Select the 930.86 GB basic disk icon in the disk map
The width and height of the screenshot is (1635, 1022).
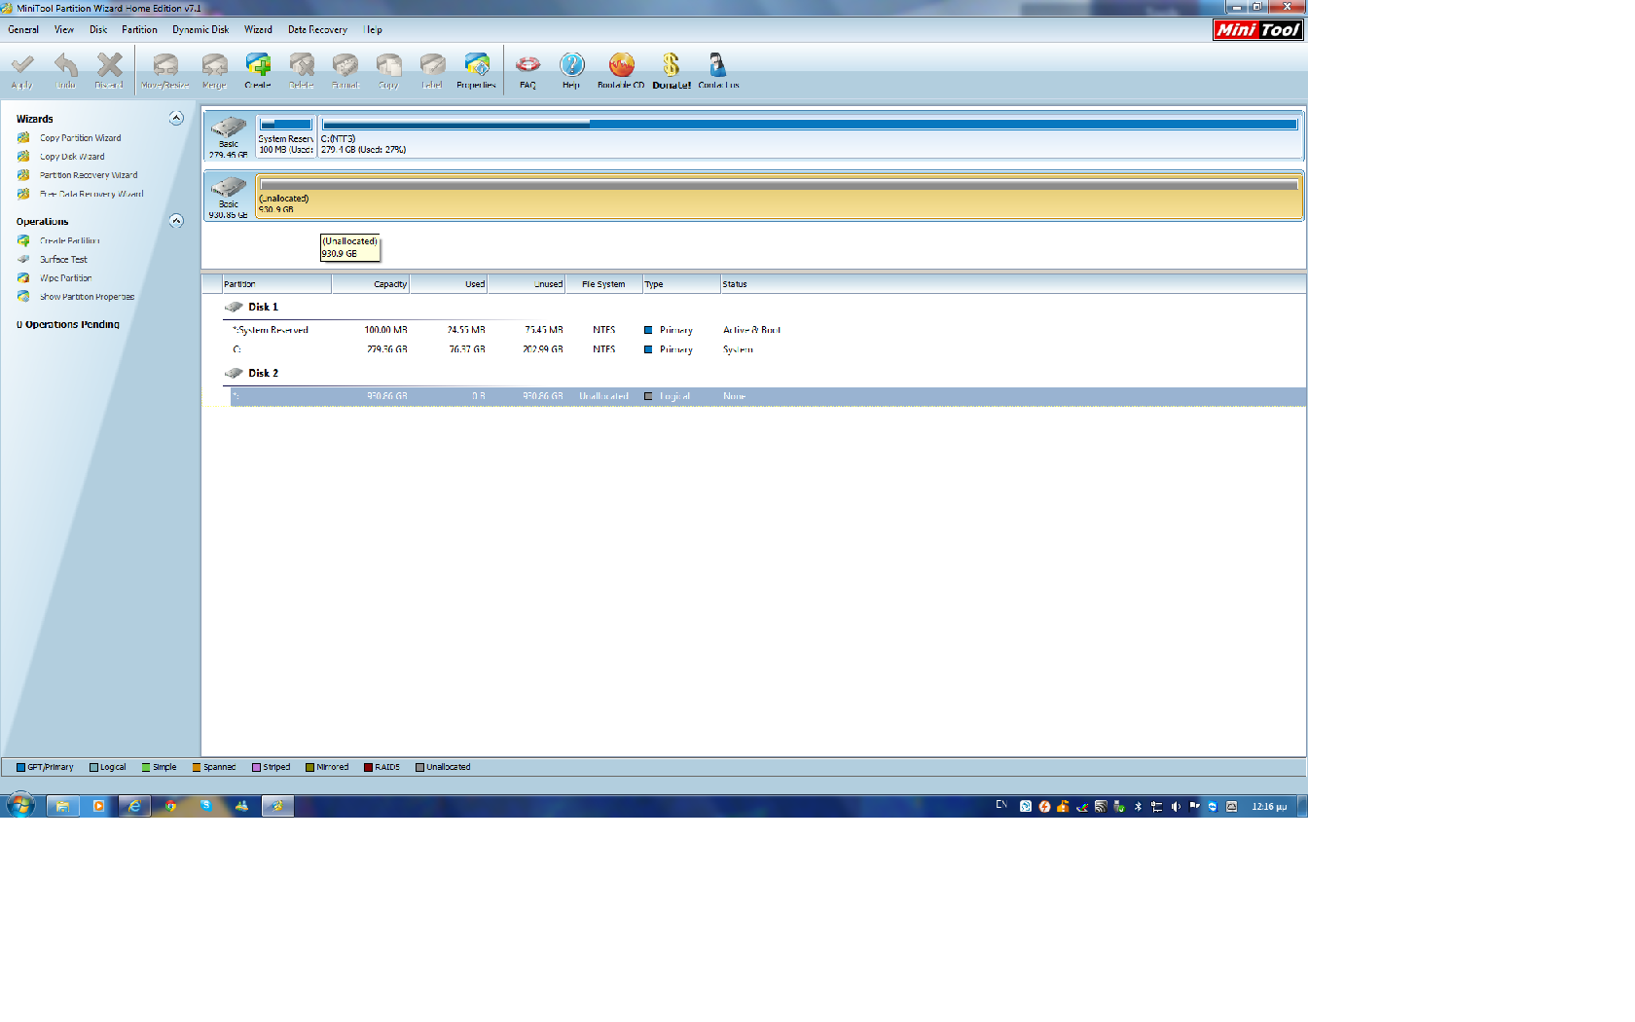click(x=229, y=196)
